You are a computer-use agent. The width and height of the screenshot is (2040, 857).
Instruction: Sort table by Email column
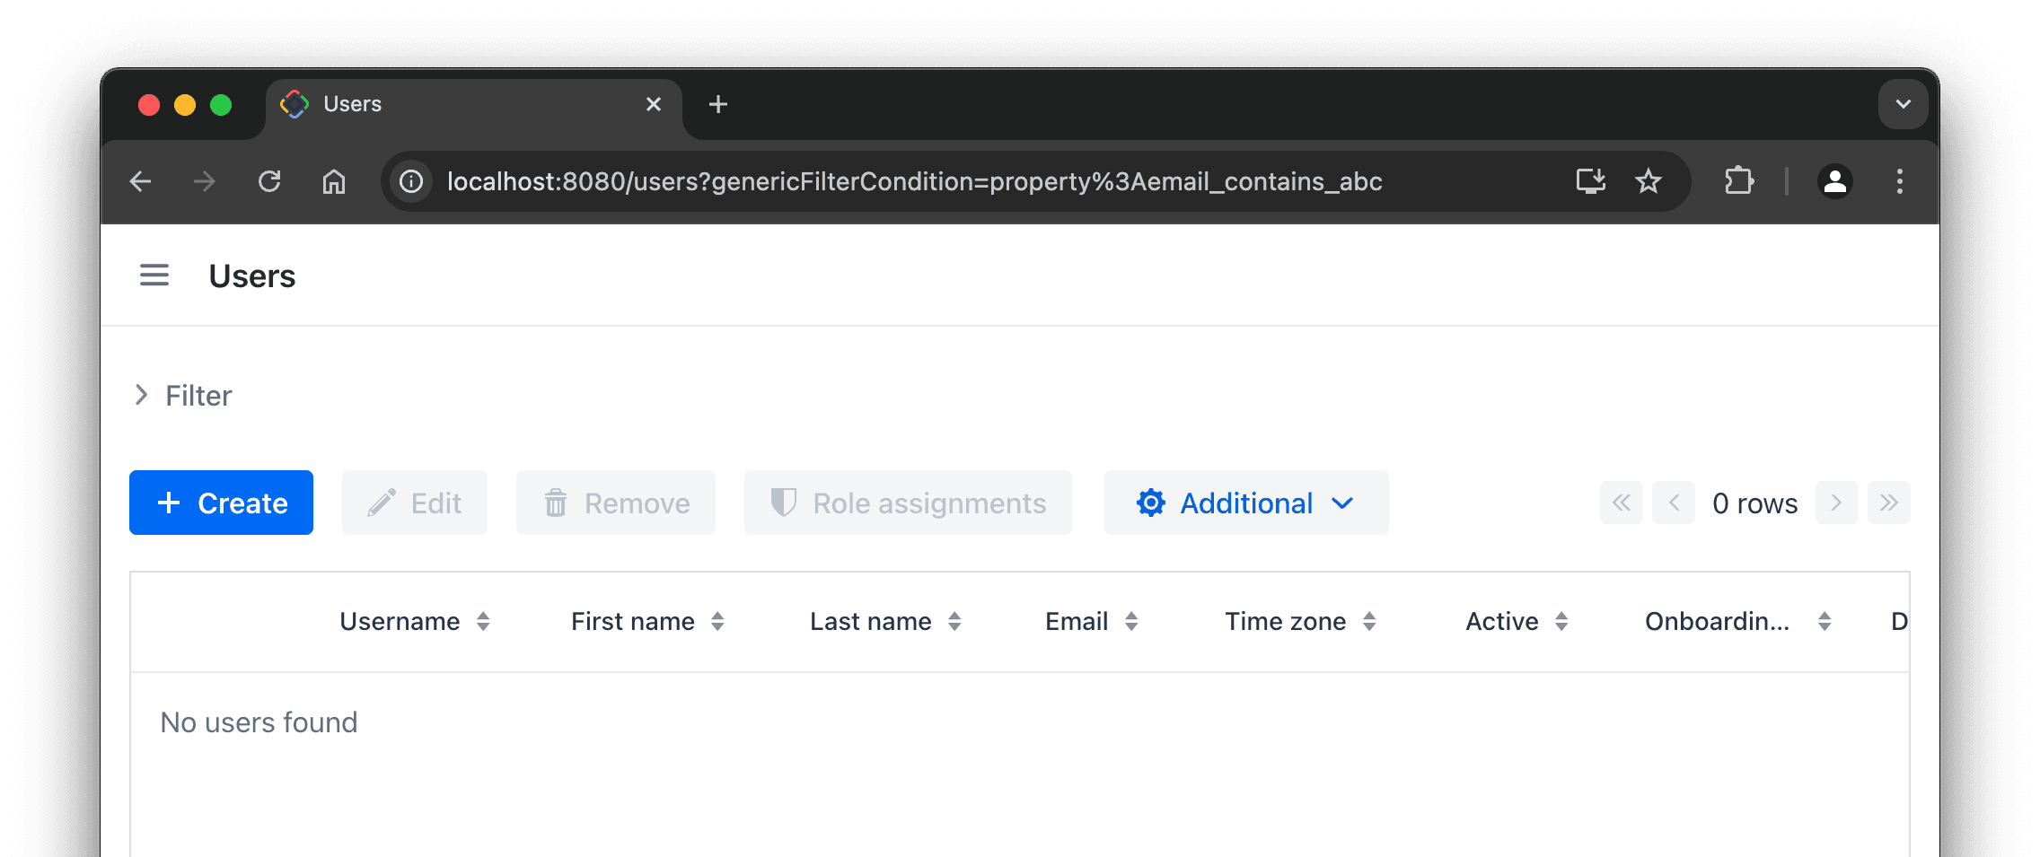click(x=1131, y=622)
